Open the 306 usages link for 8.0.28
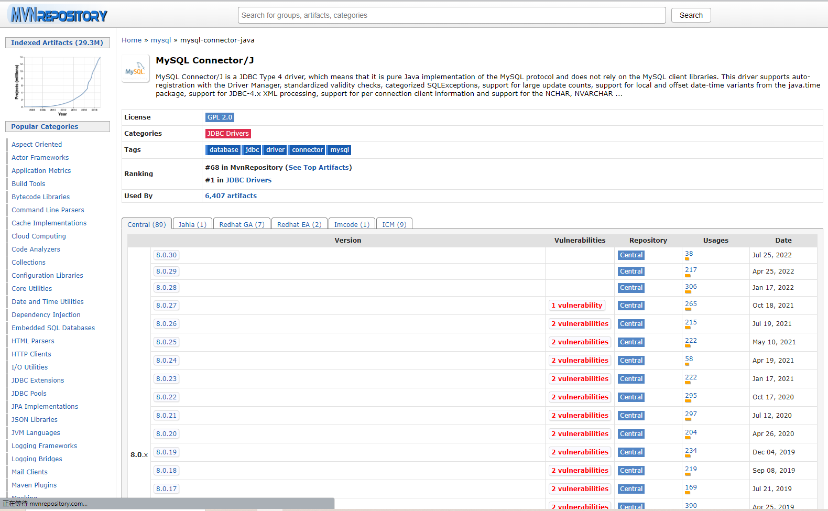Image resolution: width=828 pixels, height=511 pixels. pyautogui.click(x=691, y=287)
